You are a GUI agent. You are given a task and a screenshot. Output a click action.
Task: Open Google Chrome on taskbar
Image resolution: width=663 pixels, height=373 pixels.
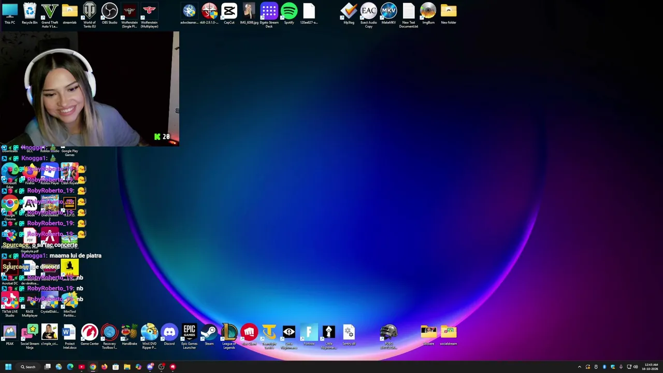(x=93, y=367)
